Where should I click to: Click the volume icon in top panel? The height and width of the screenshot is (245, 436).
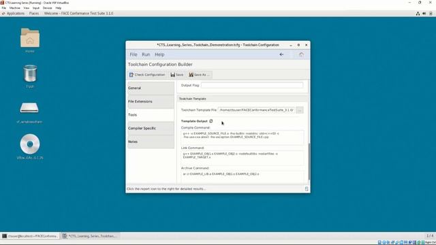point(424,14)
